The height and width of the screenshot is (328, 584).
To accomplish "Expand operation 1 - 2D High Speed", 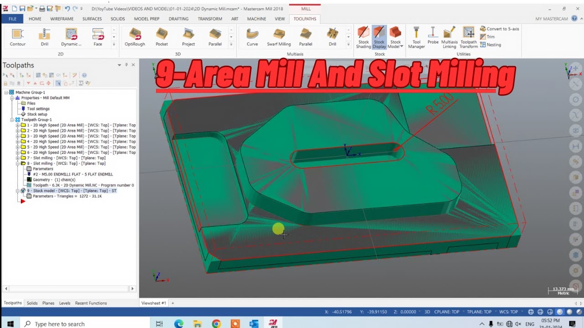I will point(18,125).
